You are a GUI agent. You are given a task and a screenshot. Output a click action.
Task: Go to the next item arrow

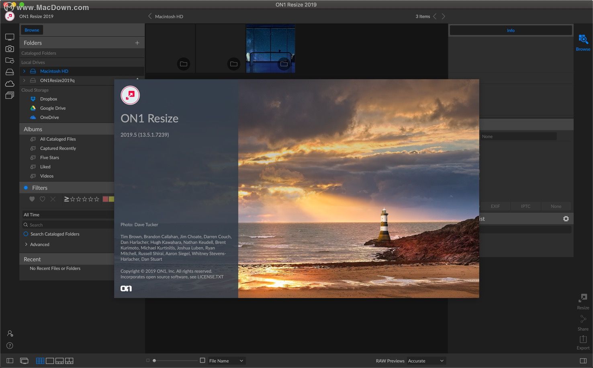(444, 16)
